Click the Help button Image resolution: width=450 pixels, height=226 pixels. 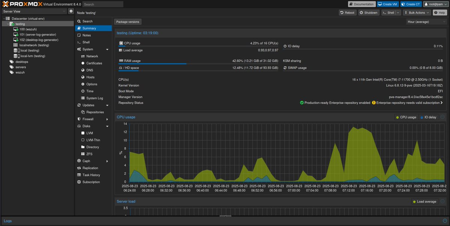[x=440, y=13]
